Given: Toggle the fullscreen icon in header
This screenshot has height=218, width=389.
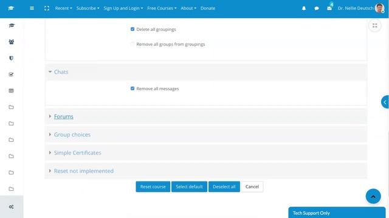Looking at the screenshot, I should pos(47,8).
